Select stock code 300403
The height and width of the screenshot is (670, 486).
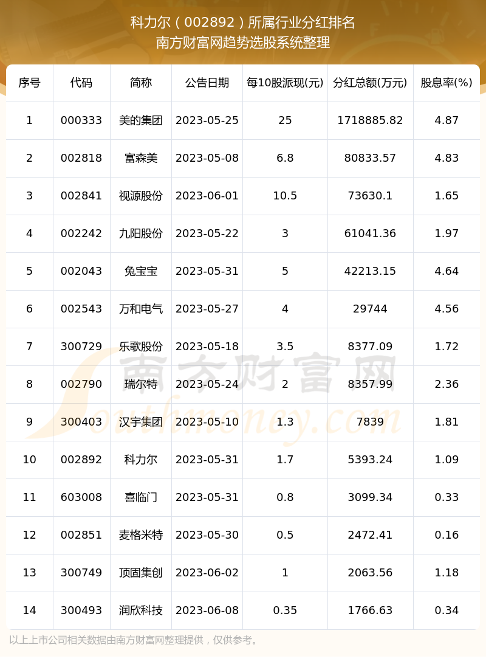point(81,422)
